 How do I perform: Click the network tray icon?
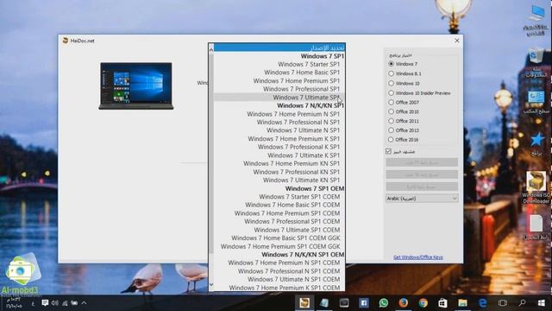click(65, 303)
